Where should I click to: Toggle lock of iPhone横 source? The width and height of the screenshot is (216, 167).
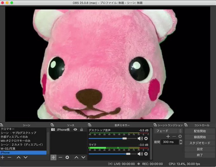click(82, 129)
